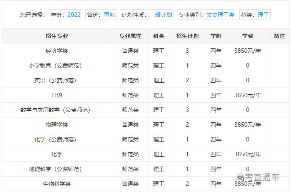Select the 招生计划 column header
This screenshot has width=291, height=193.
187,36
